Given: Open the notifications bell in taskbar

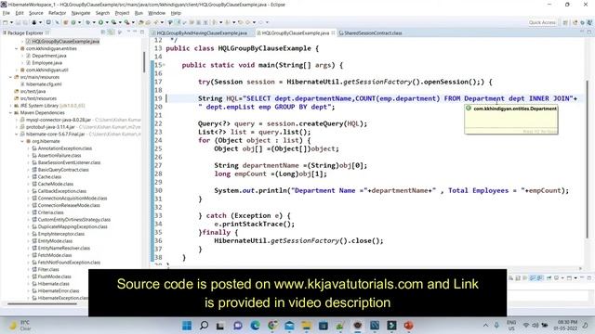Looking at the screenshot, I should [586, 326].
